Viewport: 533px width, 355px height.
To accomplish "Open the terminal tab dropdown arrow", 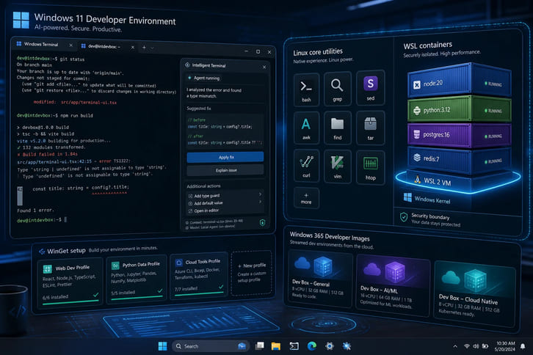I will pyautogui.click(x=152, y=48).
